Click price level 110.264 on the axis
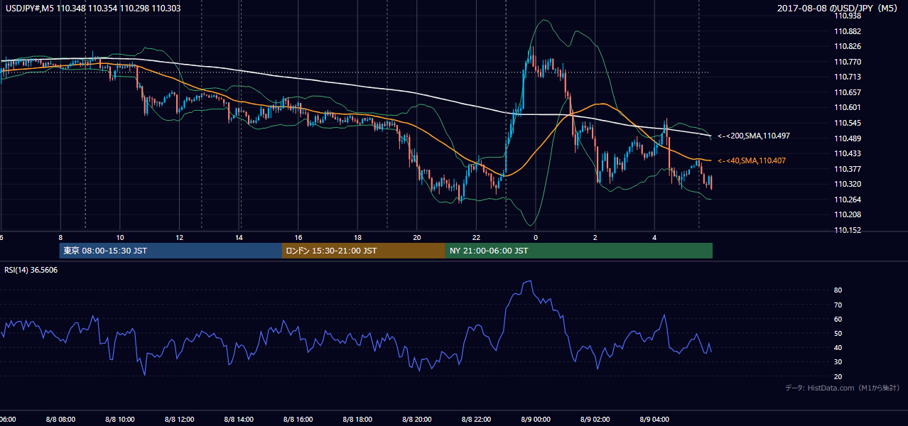Image resolution: width=908 pixels, height=426 pixels. 847,200
